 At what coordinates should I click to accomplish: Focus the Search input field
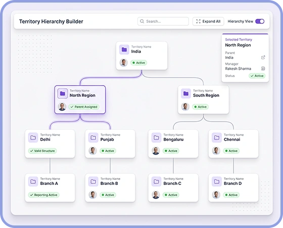[163, 21]
